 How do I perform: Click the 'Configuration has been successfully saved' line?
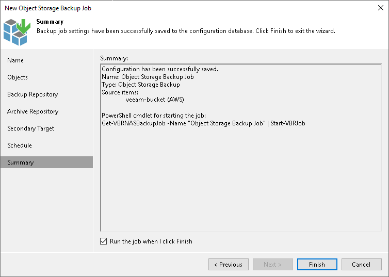[160, 69]
